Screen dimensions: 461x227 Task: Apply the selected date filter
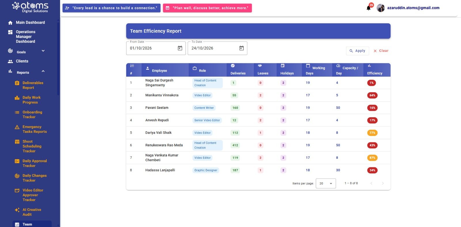point(357,51)
